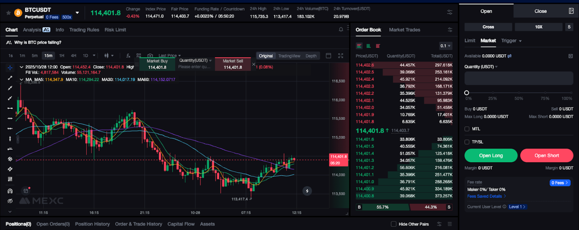Viewport: 579px width, 230px height.
Task: Open the Trigger order type dropdown
Action: point(511,41)
